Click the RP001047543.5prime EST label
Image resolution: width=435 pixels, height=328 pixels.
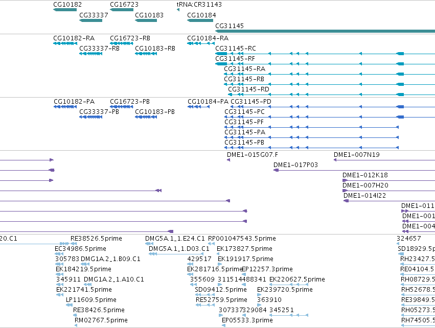(242, 239)
